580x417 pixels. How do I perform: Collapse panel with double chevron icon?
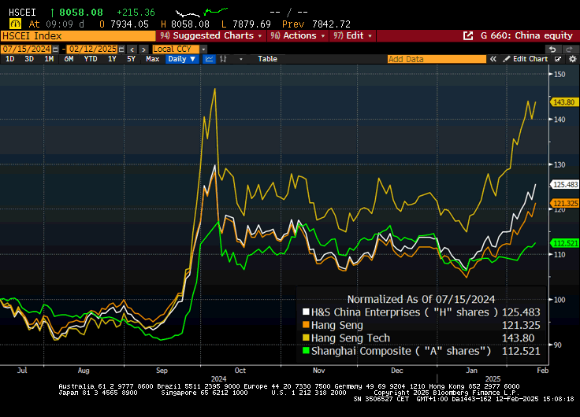coord(493,59)
